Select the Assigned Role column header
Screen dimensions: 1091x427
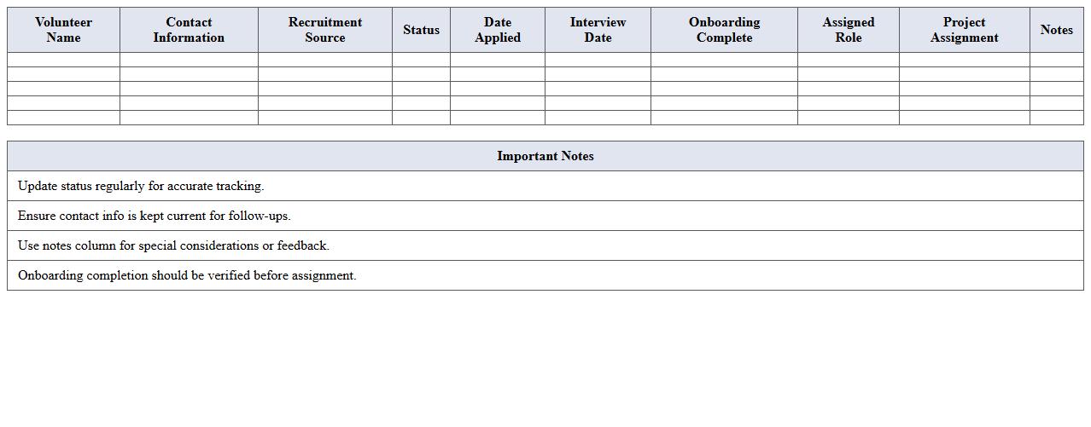point(848,30)
